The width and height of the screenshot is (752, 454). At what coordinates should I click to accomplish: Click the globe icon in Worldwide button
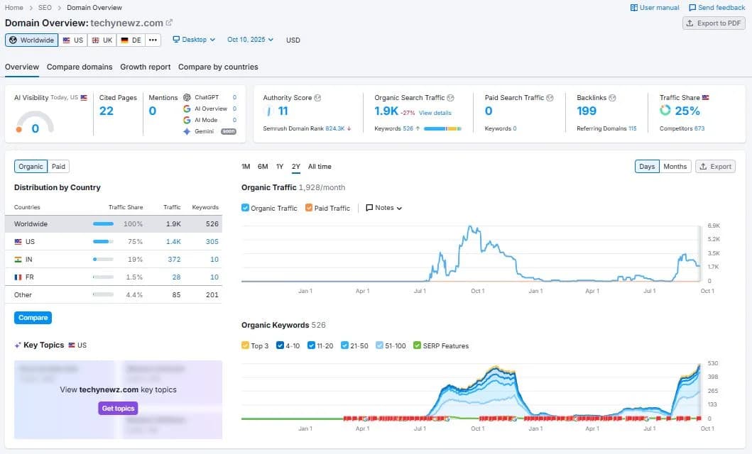pos(13,40)
